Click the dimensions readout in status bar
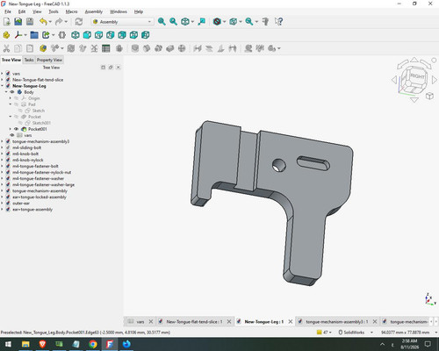The image size is (439, 351). (x=405, y=333)
